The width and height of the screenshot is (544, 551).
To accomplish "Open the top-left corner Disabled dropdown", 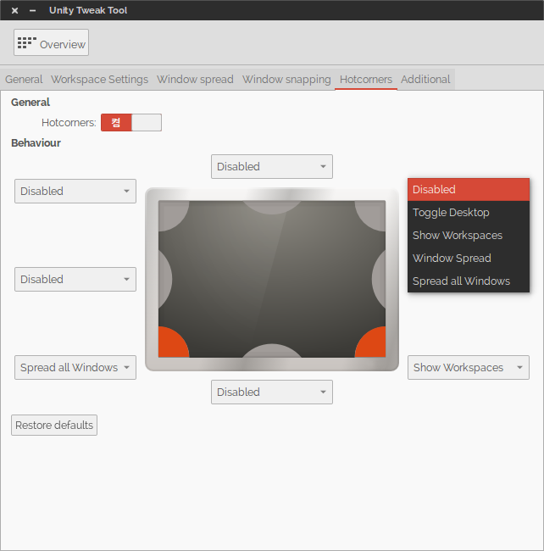I will pos(75,192).
